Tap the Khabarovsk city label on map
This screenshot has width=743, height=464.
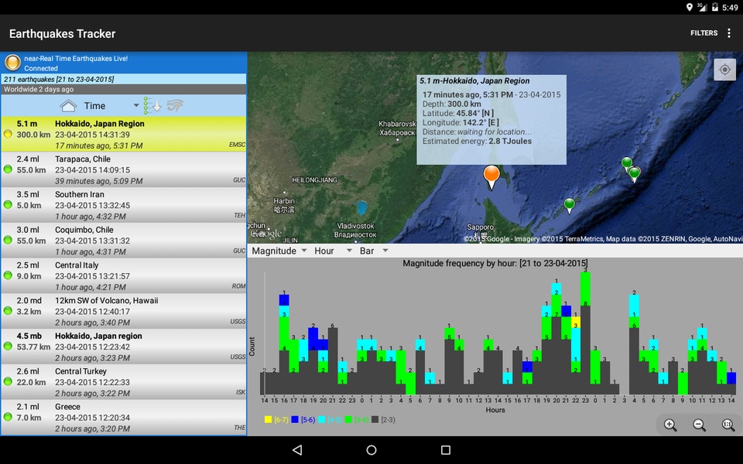(x=397, y=128)
